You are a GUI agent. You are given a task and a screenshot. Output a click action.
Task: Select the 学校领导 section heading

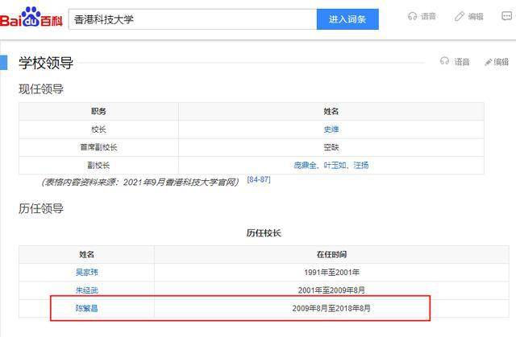46,63
